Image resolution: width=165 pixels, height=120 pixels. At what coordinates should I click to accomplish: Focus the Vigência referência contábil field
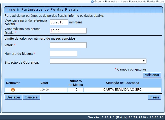click(x=59, y=22)
